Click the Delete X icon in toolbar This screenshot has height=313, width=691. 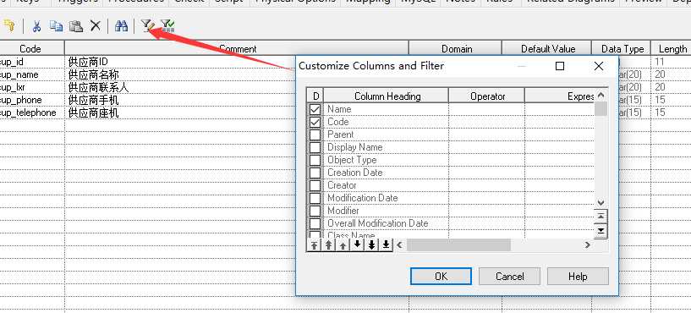[96, 26]
